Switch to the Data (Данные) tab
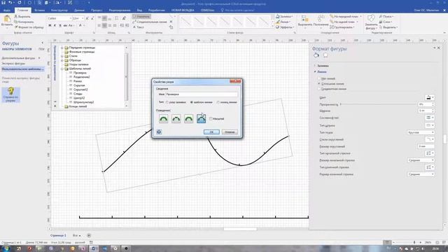 click(x=79, y=10)
